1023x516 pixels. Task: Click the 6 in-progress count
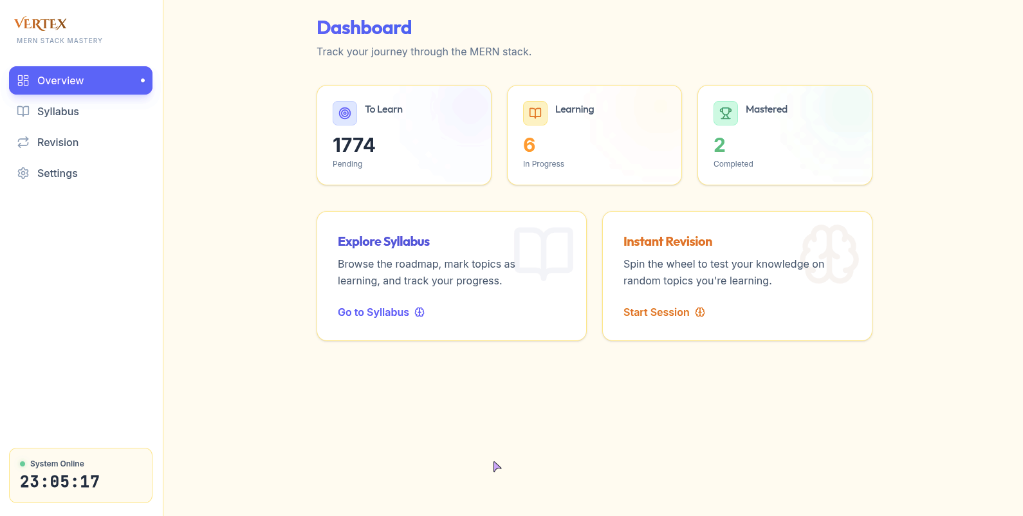530,145
